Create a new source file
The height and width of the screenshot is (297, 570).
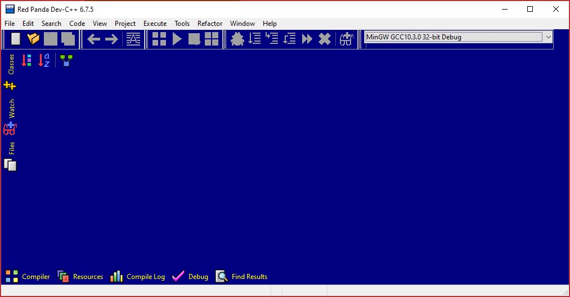coord(16,39)
